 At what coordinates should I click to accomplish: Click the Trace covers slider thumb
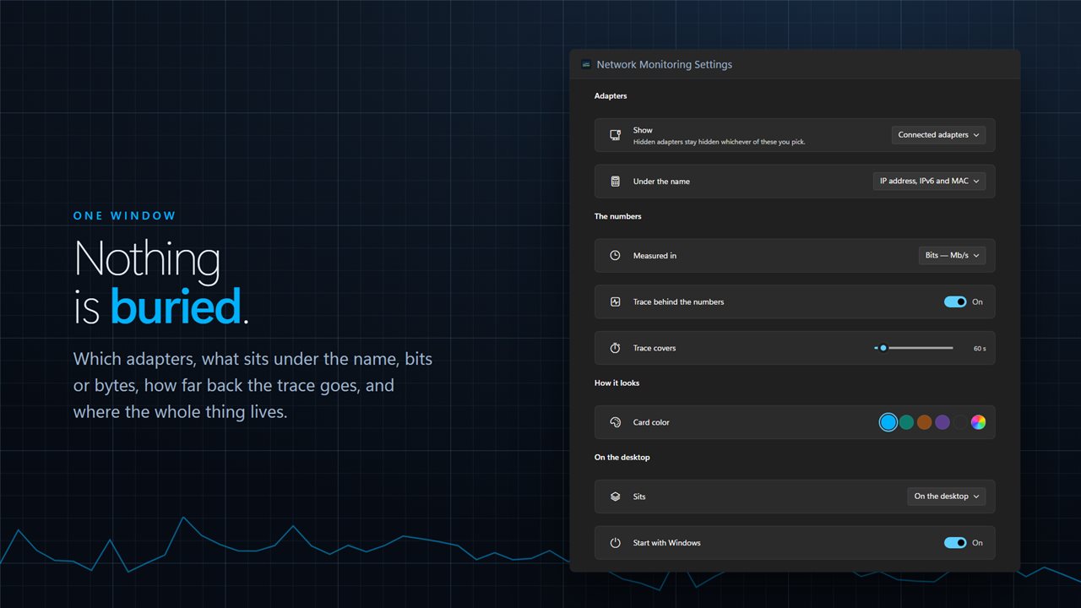pos(883,348)
